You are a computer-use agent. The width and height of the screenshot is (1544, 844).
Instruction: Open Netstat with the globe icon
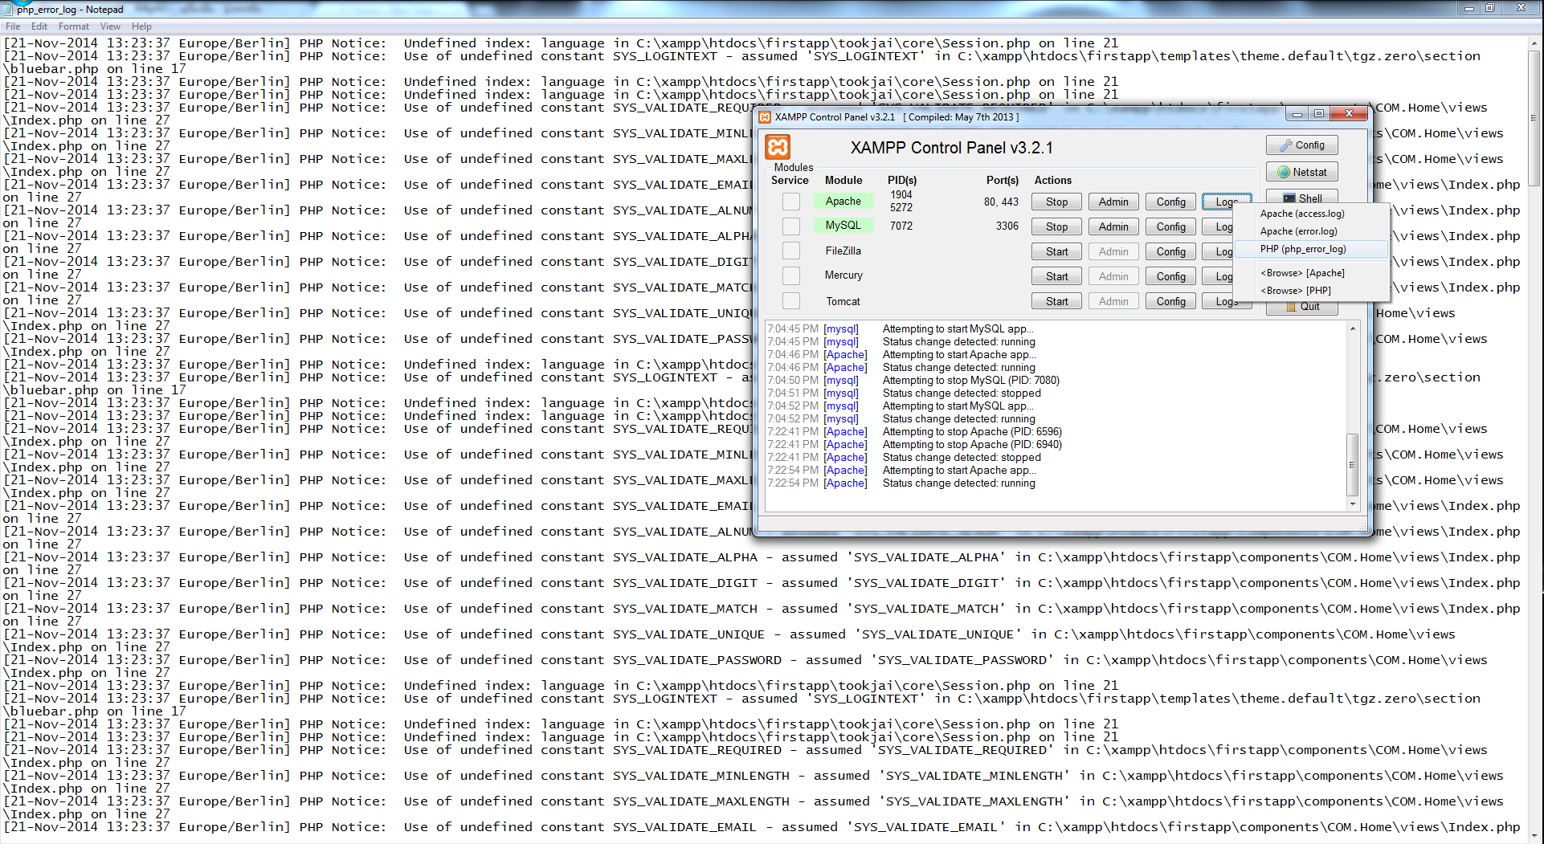(1301, 173)
